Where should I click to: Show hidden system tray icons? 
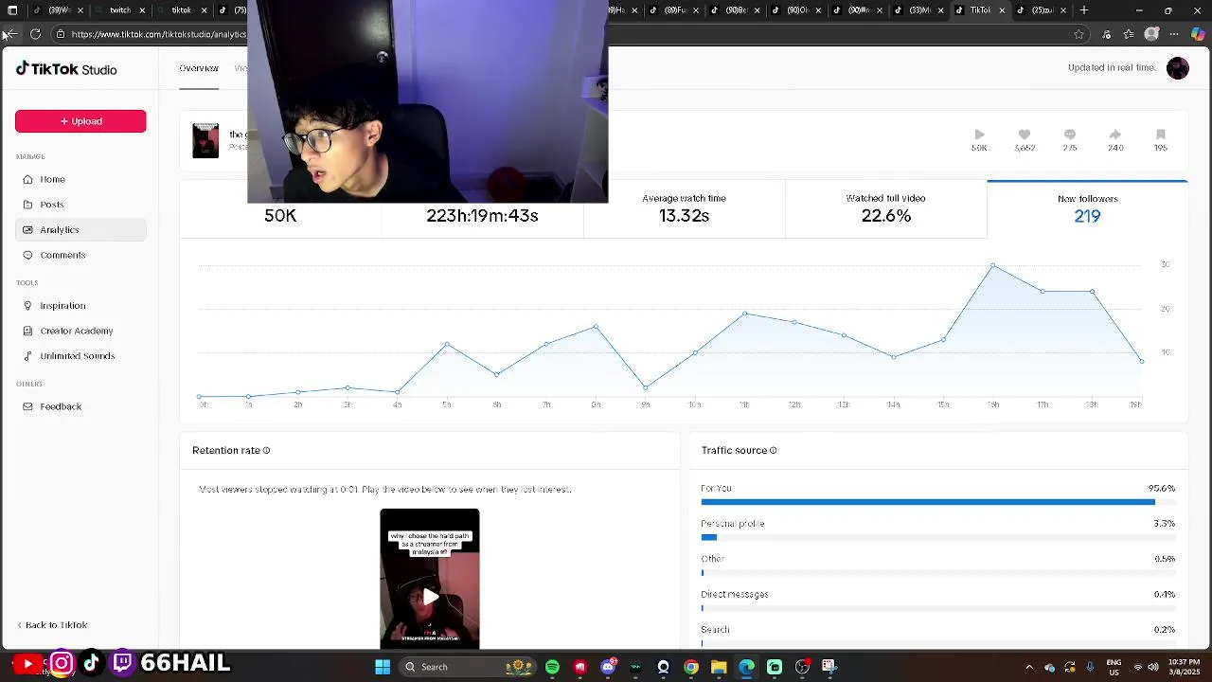click(x=1029, y=667)
